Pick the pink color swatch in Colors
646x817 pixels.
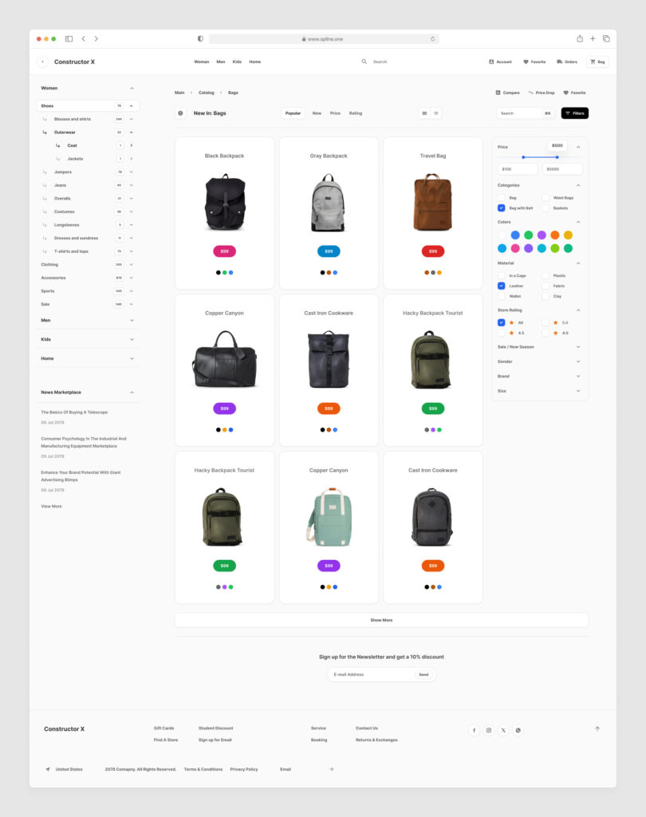click(515, 249)
